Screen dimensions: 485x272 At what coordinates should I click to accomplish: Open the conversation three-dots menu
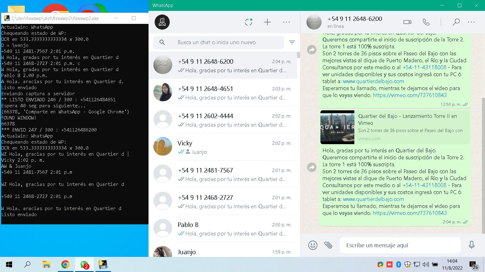[x=471, y=22]
